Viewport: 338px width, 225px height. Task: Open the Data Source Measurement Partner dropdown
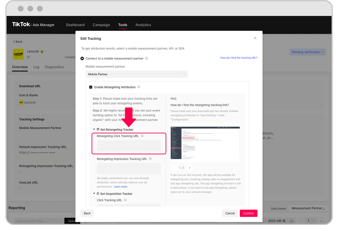[308, 208]
